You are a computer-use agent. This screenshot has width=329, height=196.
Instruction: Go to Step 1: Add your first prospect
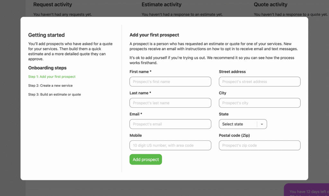(52, 77)
